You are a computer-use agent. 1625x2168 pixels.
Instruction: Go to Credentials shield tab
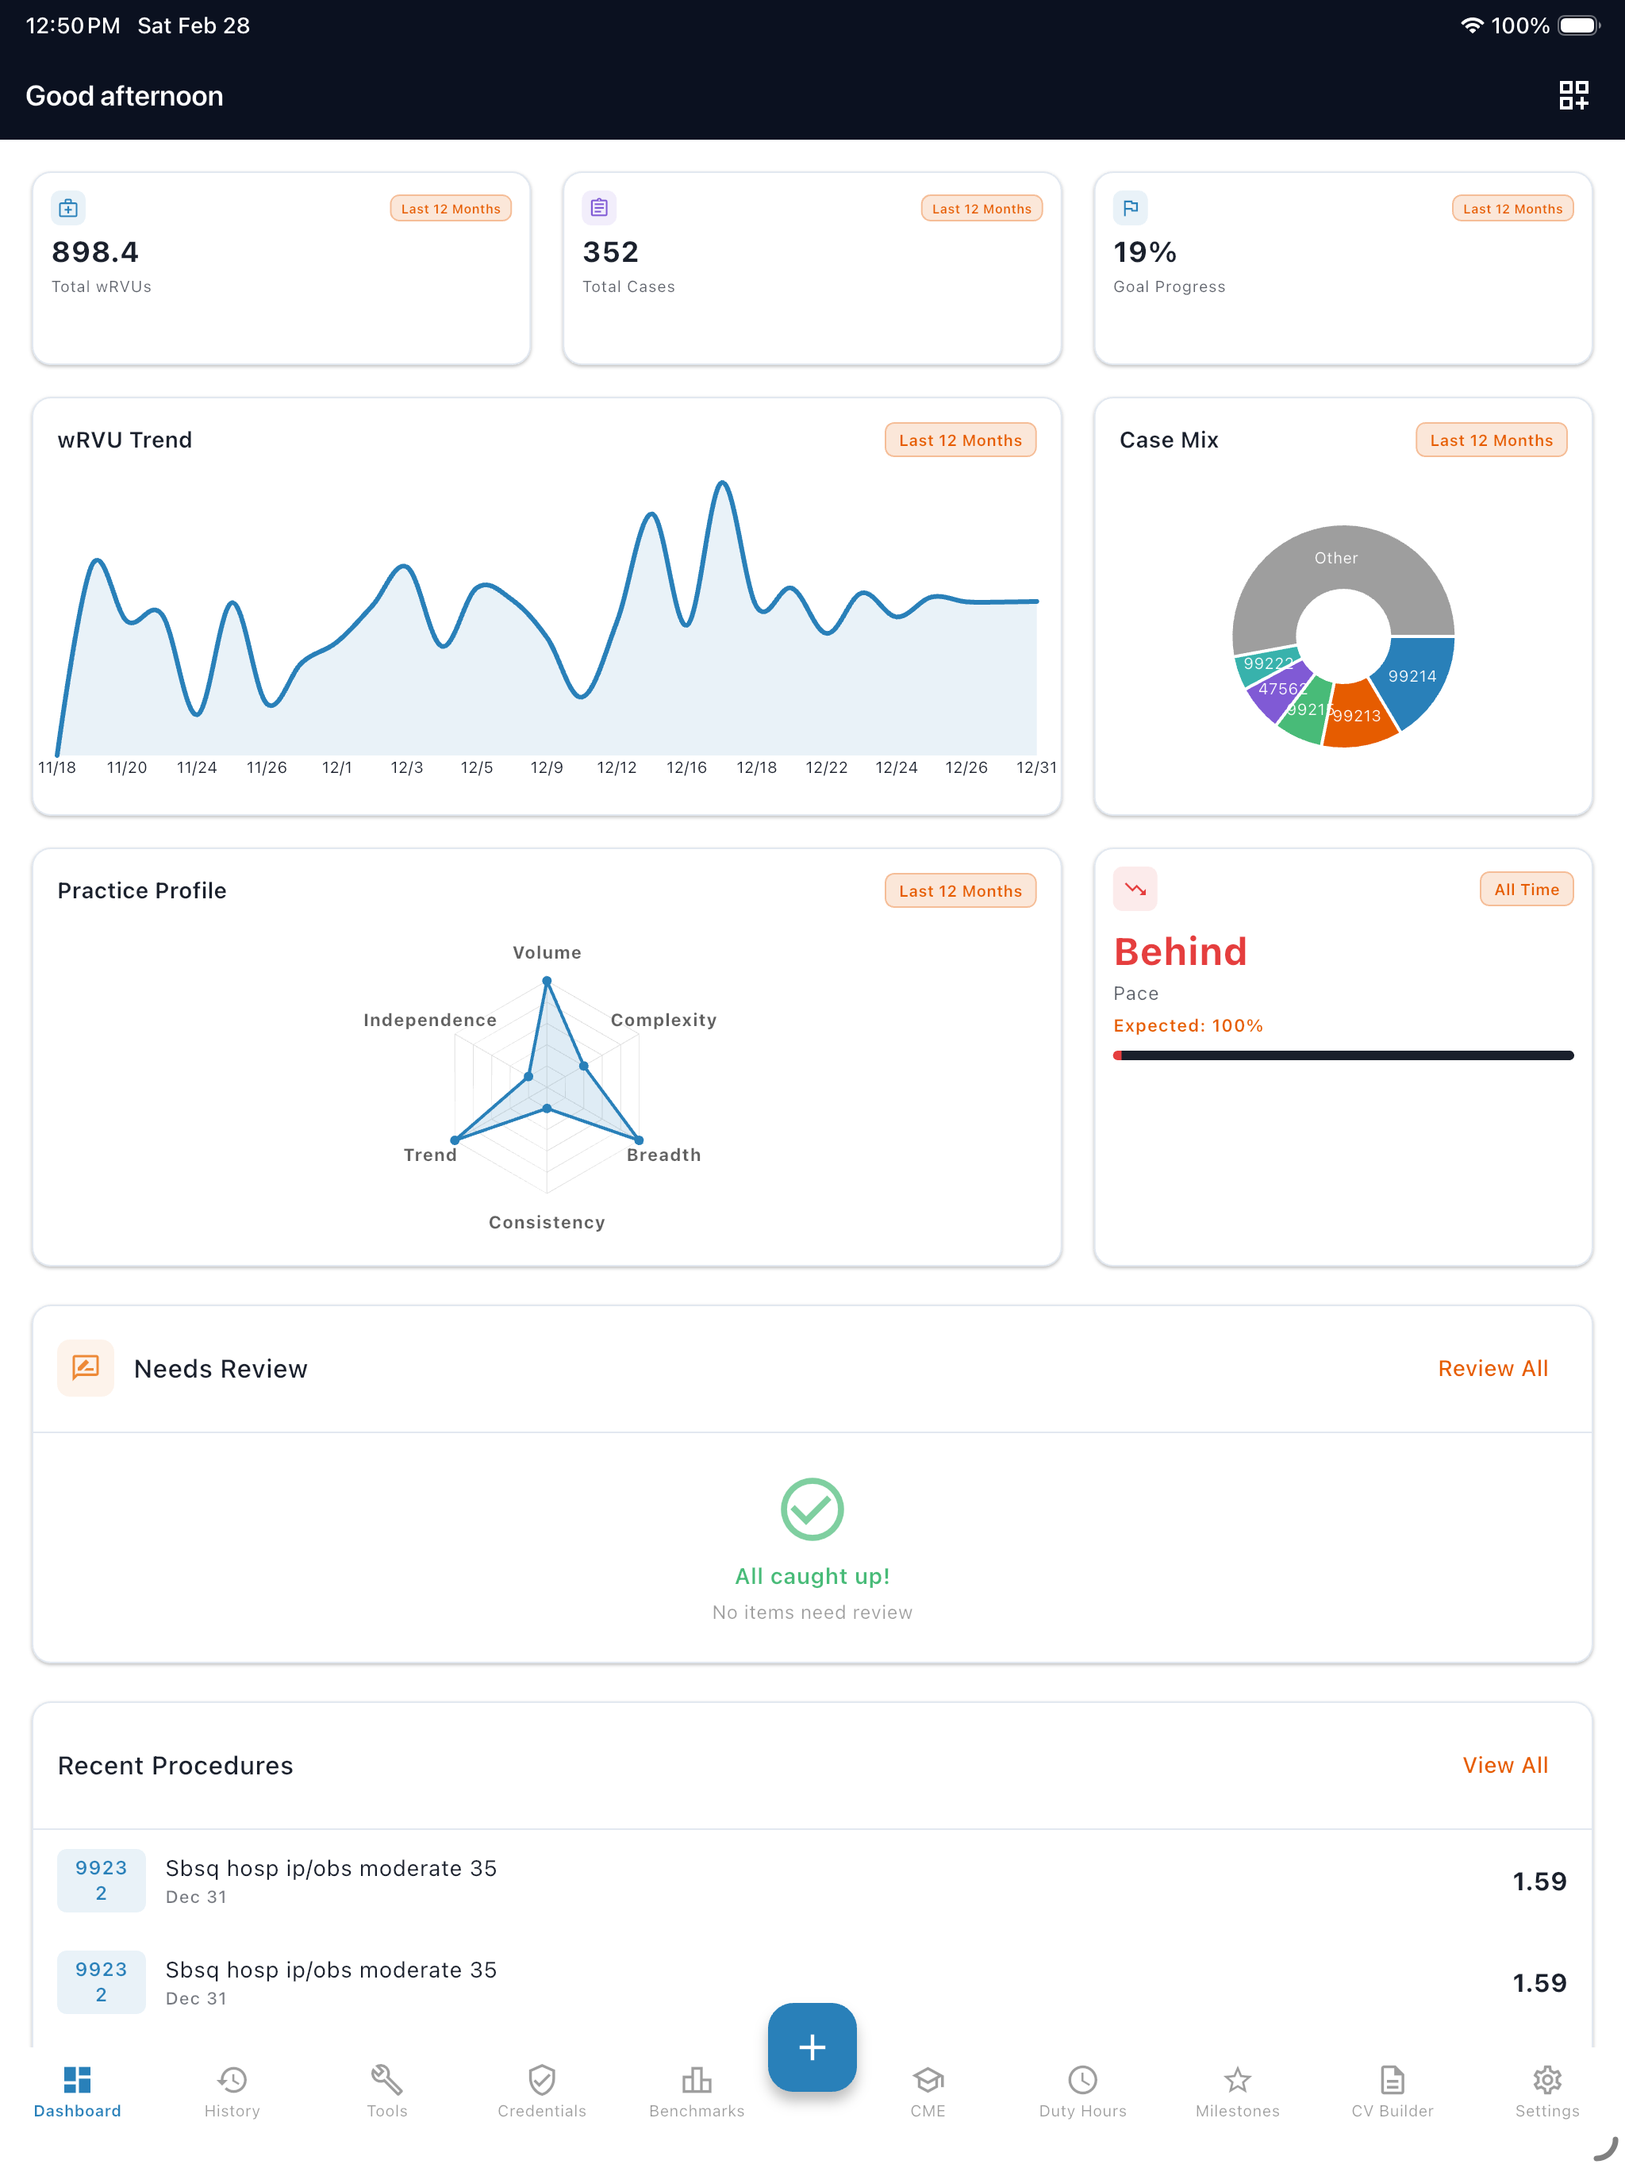pos(541,2090)
